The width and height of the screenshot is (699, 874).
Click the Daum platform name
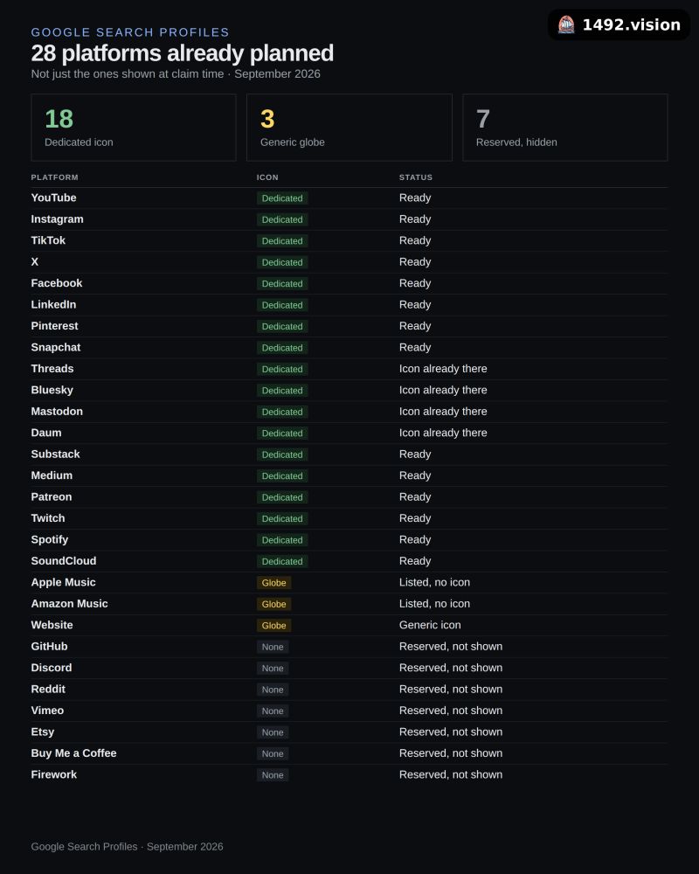coord(46,433)
